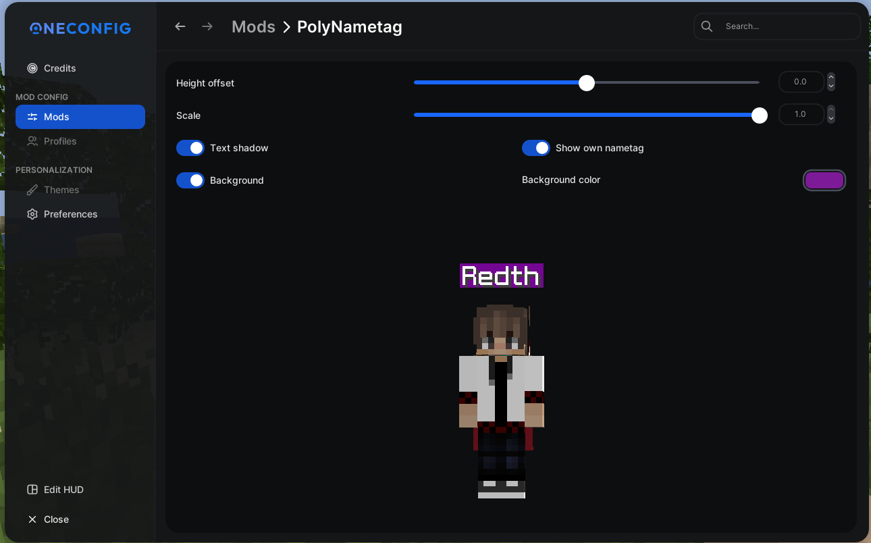The width and height of the screenshot is (871, 543).
Task: Toggle the Background switch
Action: point(190,180)
